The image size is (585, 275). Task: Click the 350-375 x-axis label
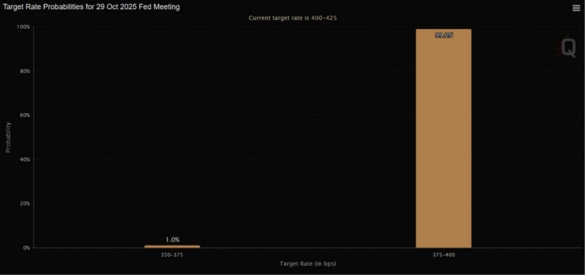pos(172,255)
